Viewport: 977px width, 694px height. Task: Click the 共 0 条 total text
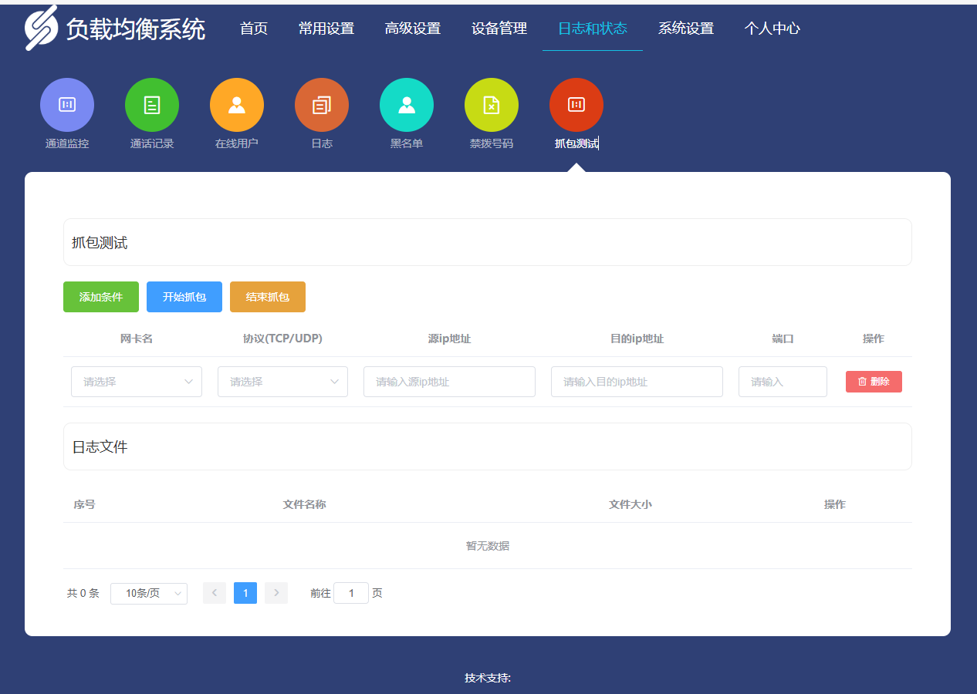click(83, 593)
